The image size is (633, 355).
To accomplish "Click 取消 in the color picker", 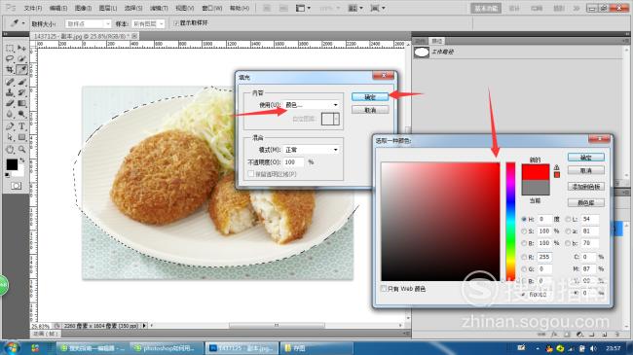I will coord(585,170).
